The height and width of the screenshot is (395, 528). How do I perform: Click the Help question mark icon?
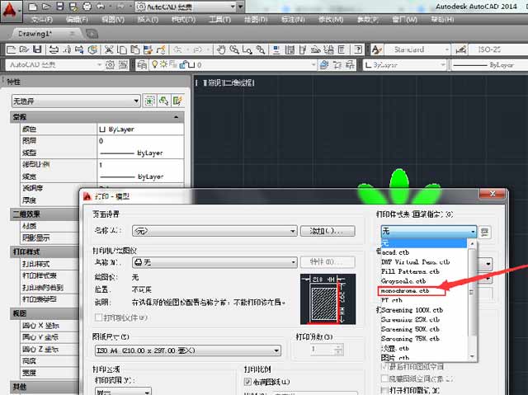pyautogui.click(x=358, y=49)
